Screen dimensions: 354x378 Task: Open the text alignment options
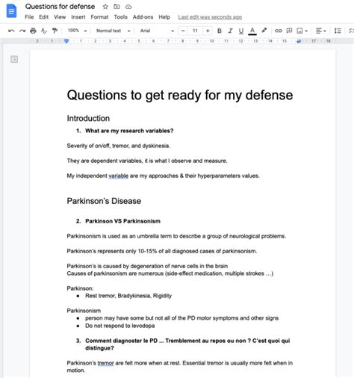point(321,31)
